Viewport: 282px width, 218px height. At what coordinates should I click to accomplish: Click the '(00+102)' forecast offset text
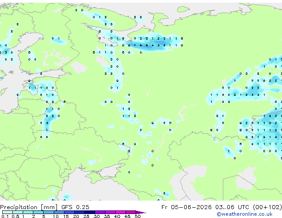[x=267, y=207]
